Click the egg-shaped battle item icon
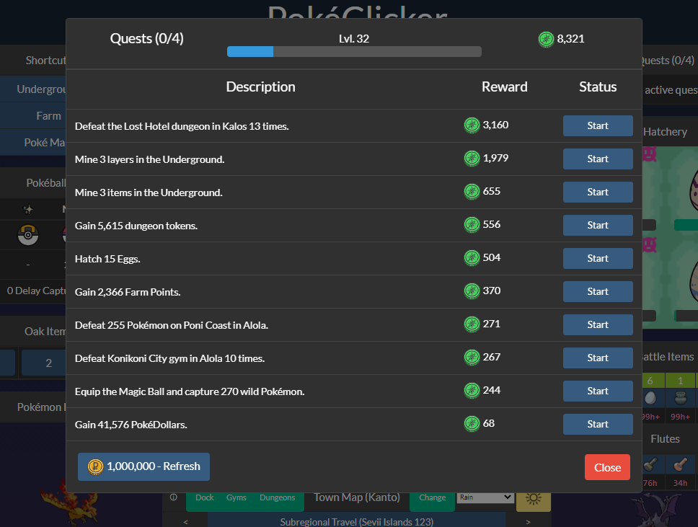 [650, 398]
